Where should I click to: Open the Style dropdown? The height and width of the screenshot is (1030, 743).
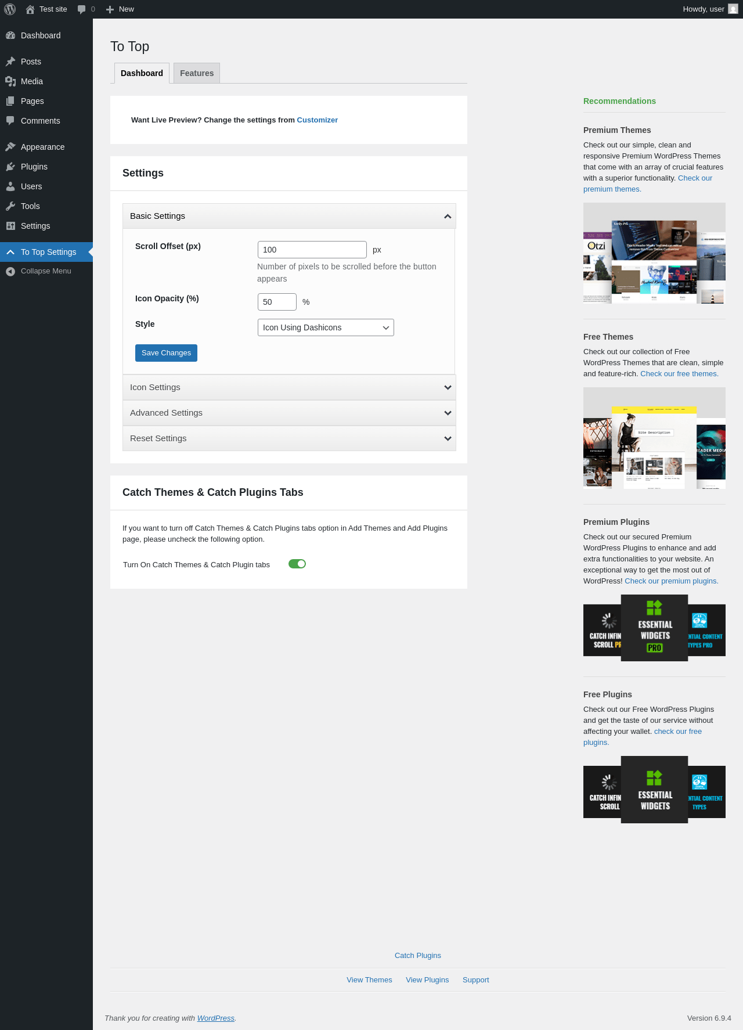326,327
